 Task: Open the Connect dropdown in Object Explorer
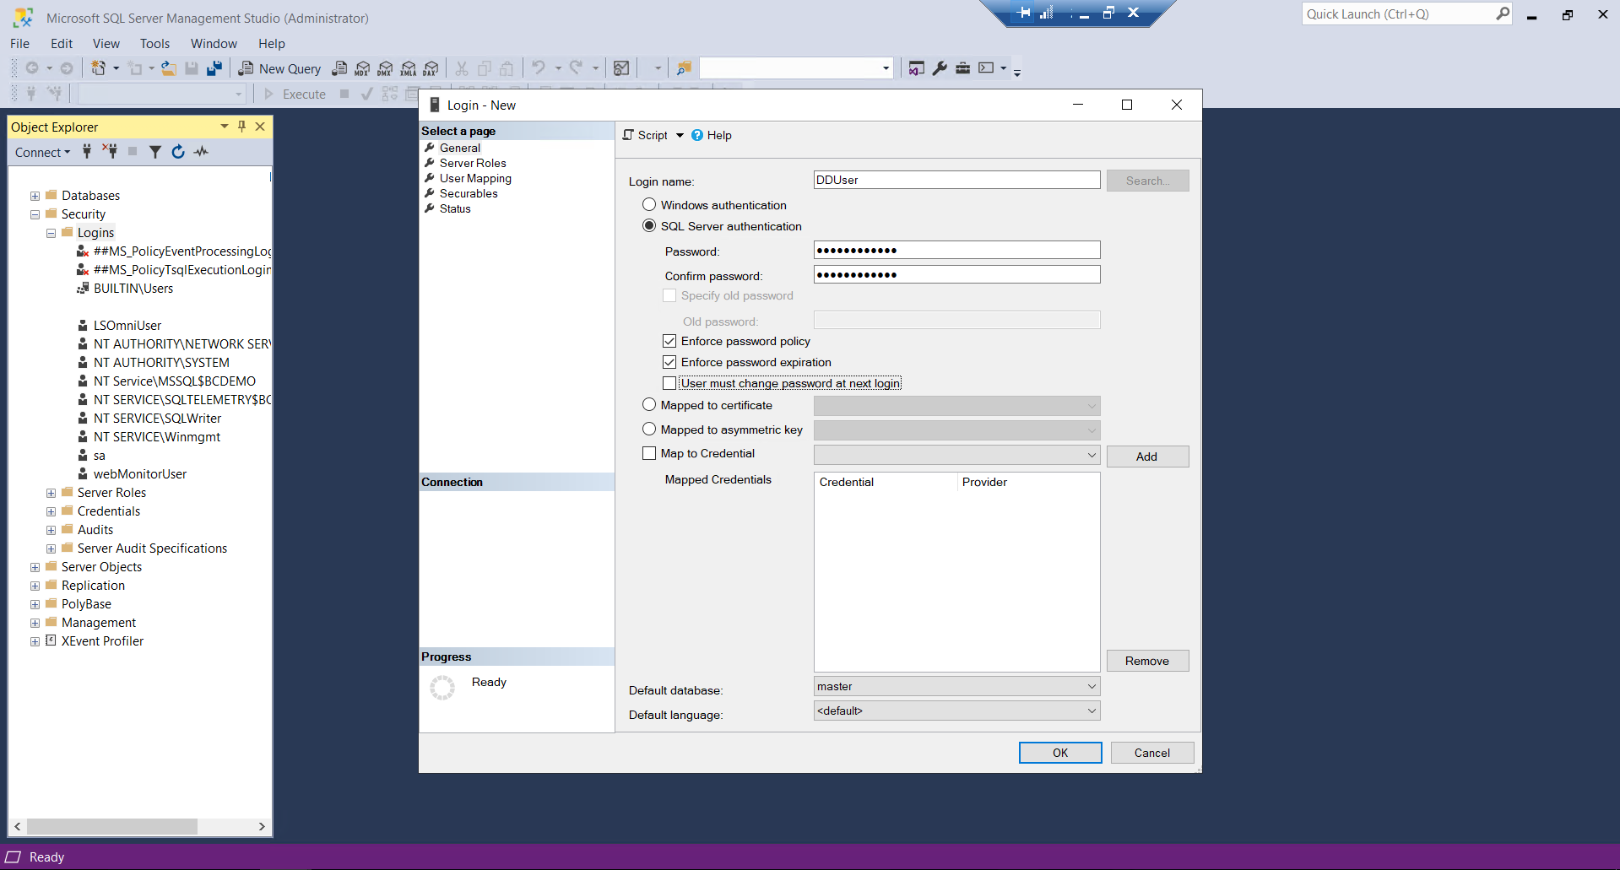pos(42,152)
